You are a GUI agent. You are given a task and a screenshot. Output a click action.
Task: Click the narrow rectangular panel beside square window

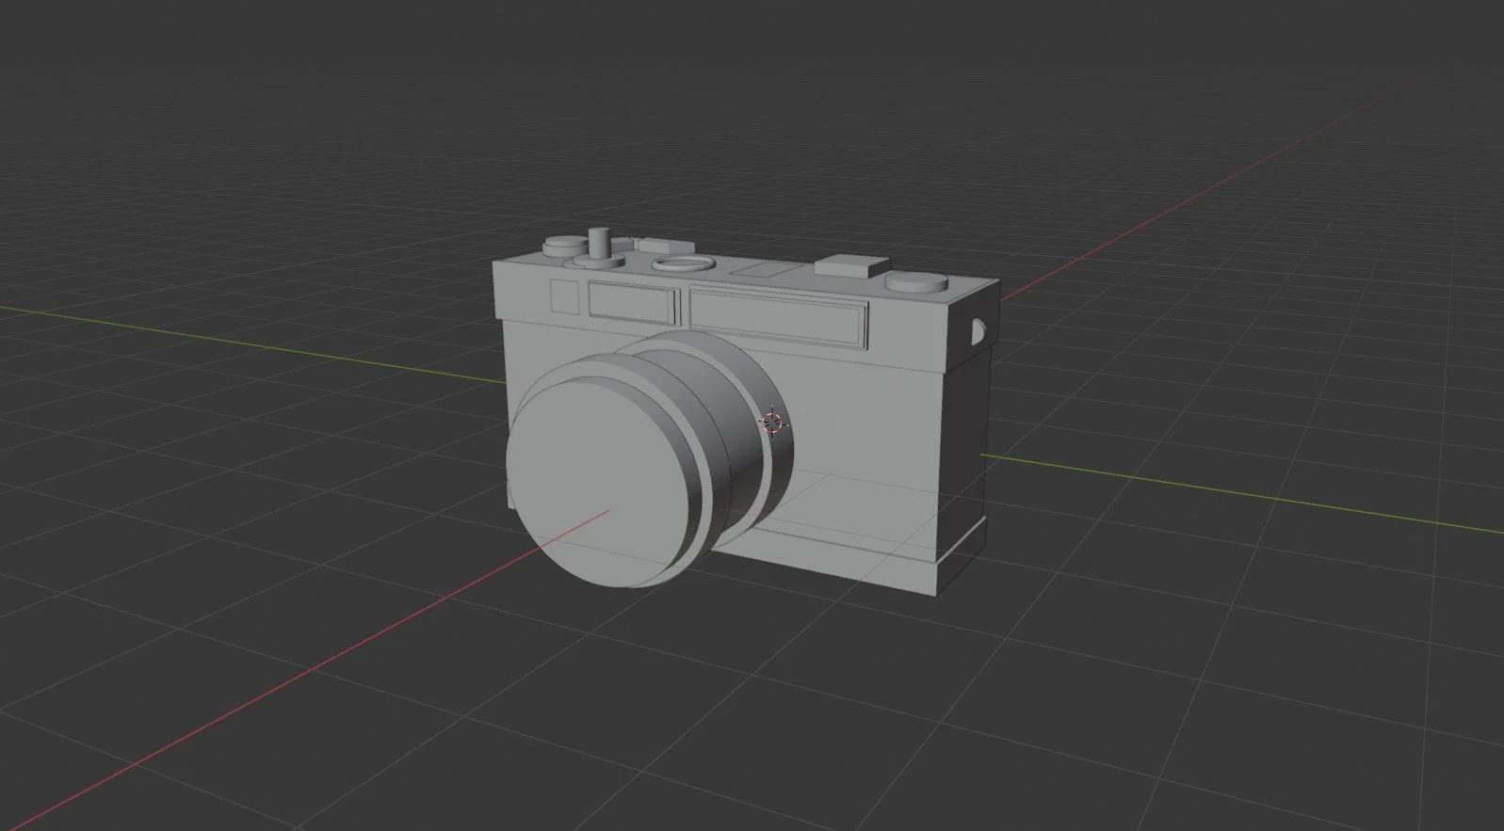click(632, 303)
